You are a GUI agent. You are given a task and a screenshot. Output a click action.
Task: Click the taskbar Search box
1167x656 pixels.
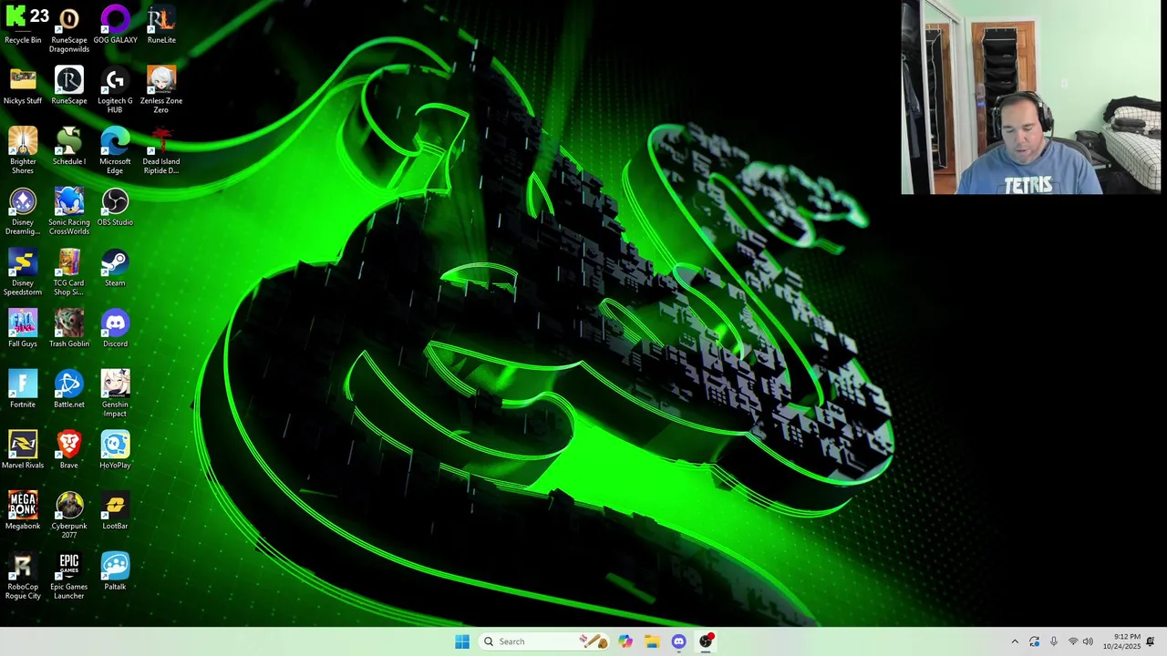pos(542,641)
